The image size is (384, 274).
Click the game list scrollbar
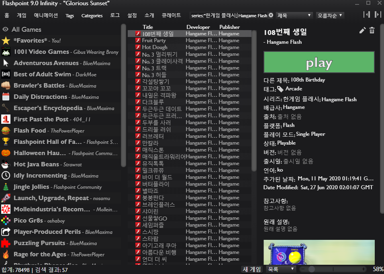point(254,100)
